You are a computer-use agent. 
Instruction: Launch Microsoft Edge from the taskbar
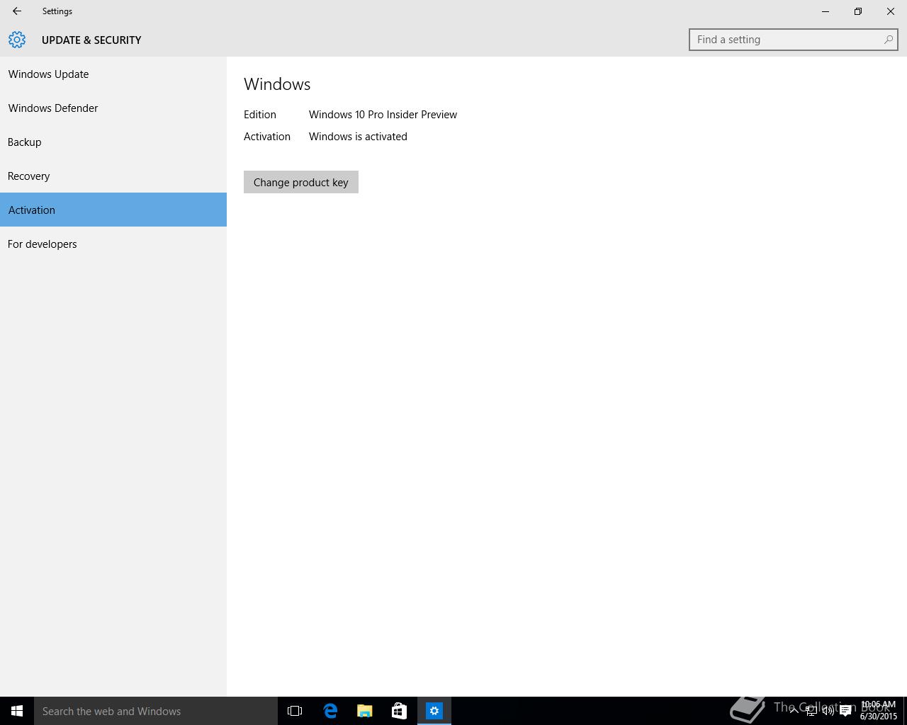click(x=330, y=711)
